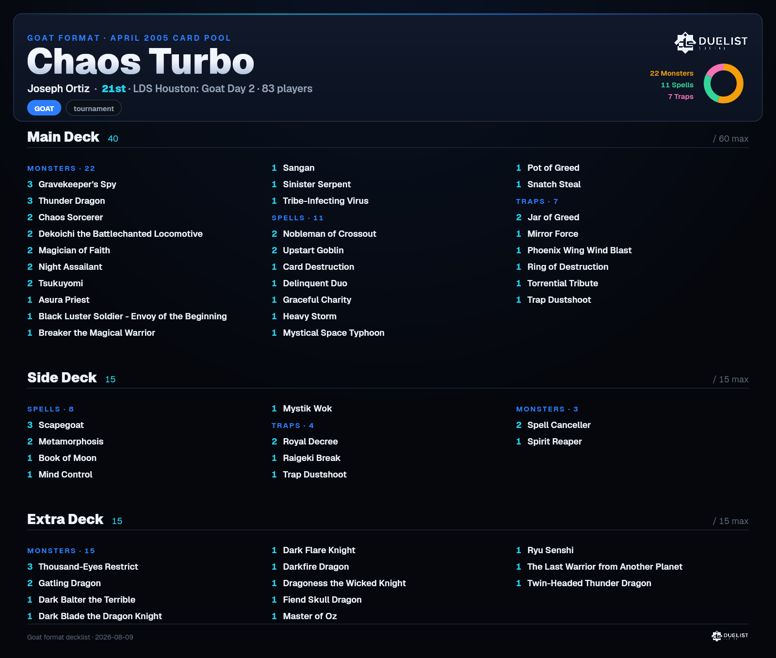Image resolution: width=776 pixels, height=658 pixels.
Task: Click the Extra Deck section heading
Action: (65, 519)
